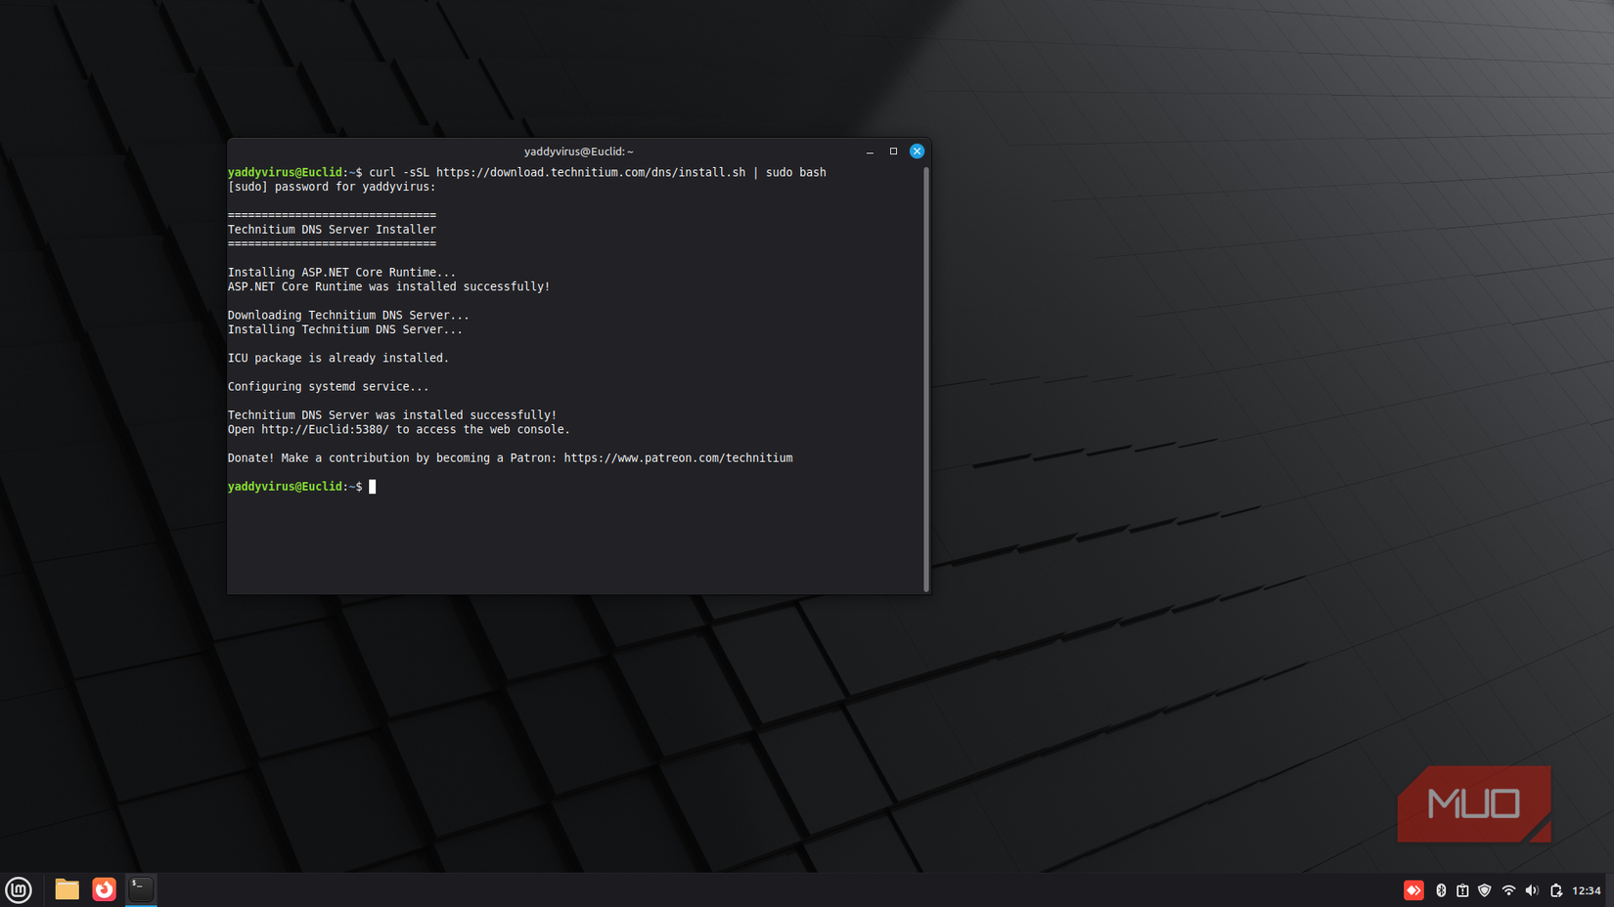Maximize the terminal window
The height and width of the screenshot is (907, 1614).
pos(892,151)
